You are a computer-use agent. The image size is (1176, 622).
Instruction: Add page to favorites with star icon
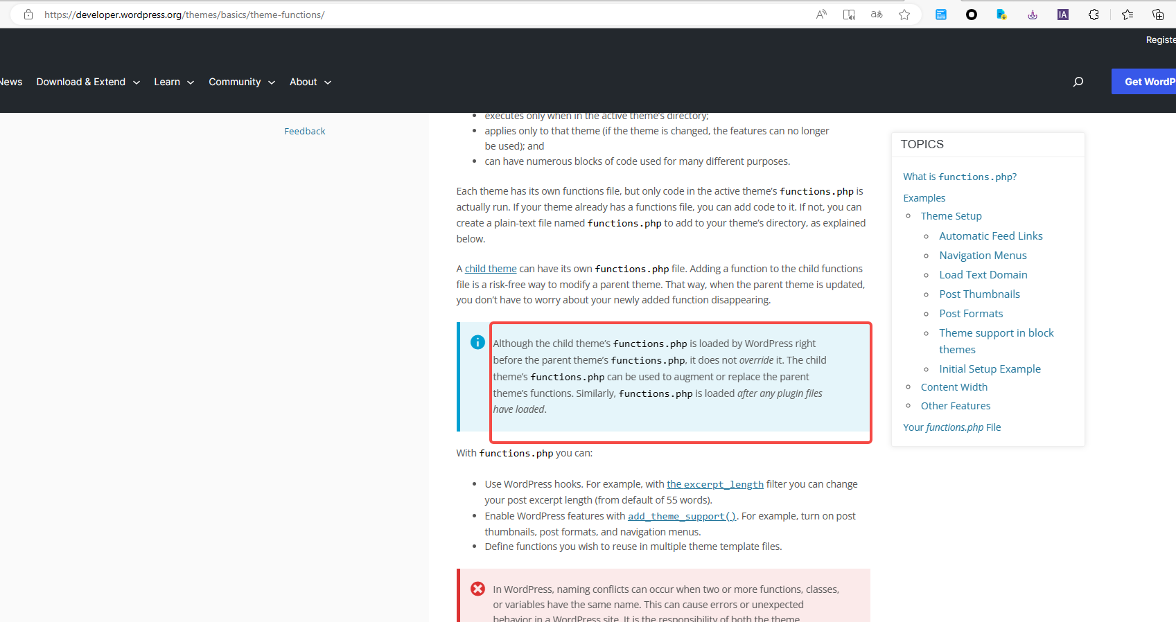coord(904,15)
